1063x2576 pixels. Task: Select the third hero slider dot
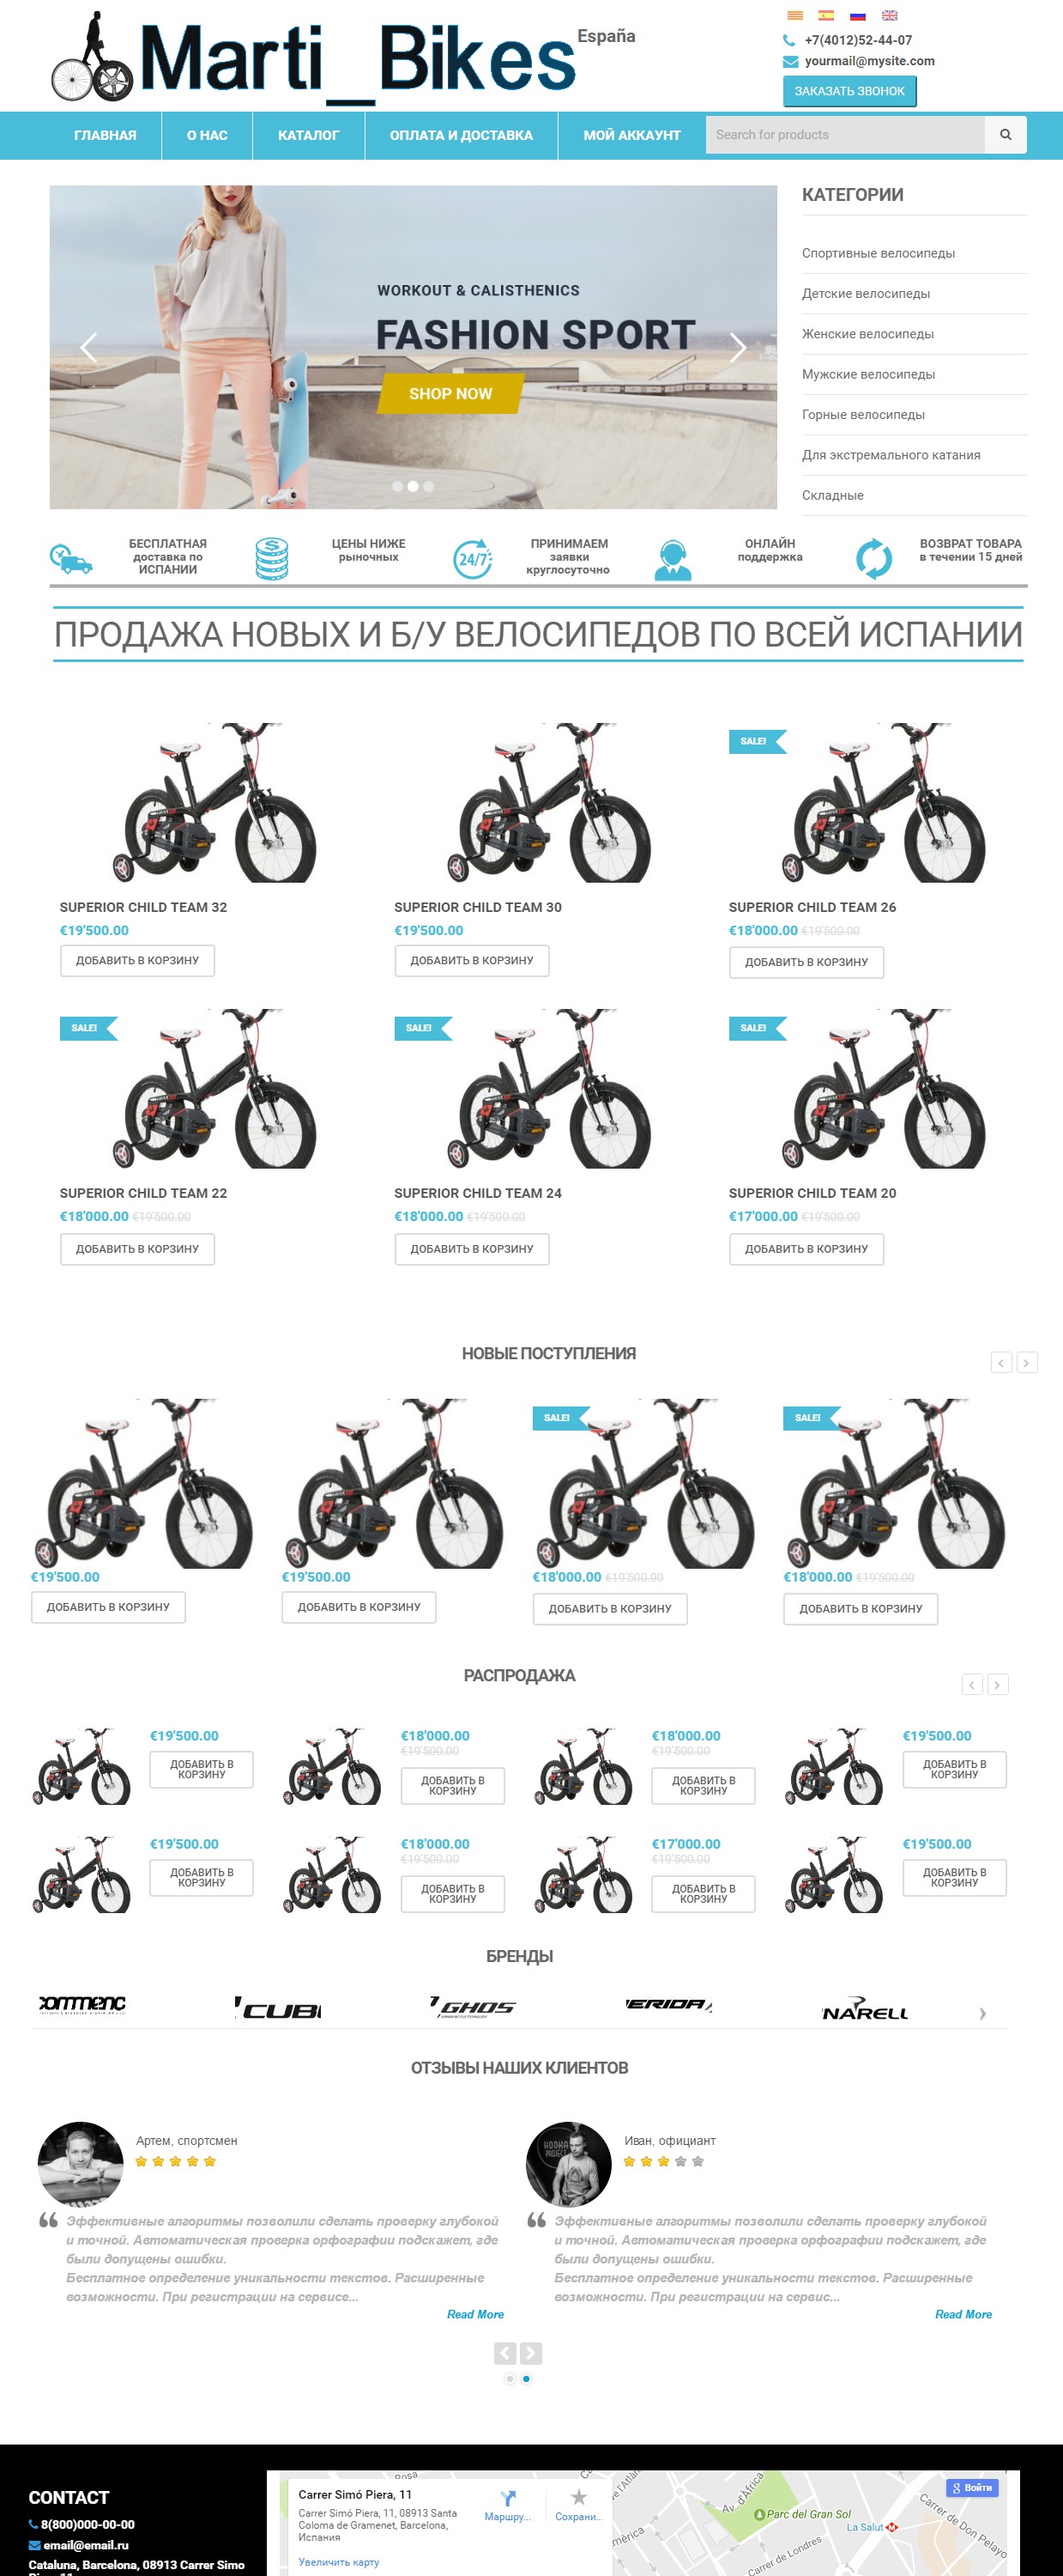(429, 487)
